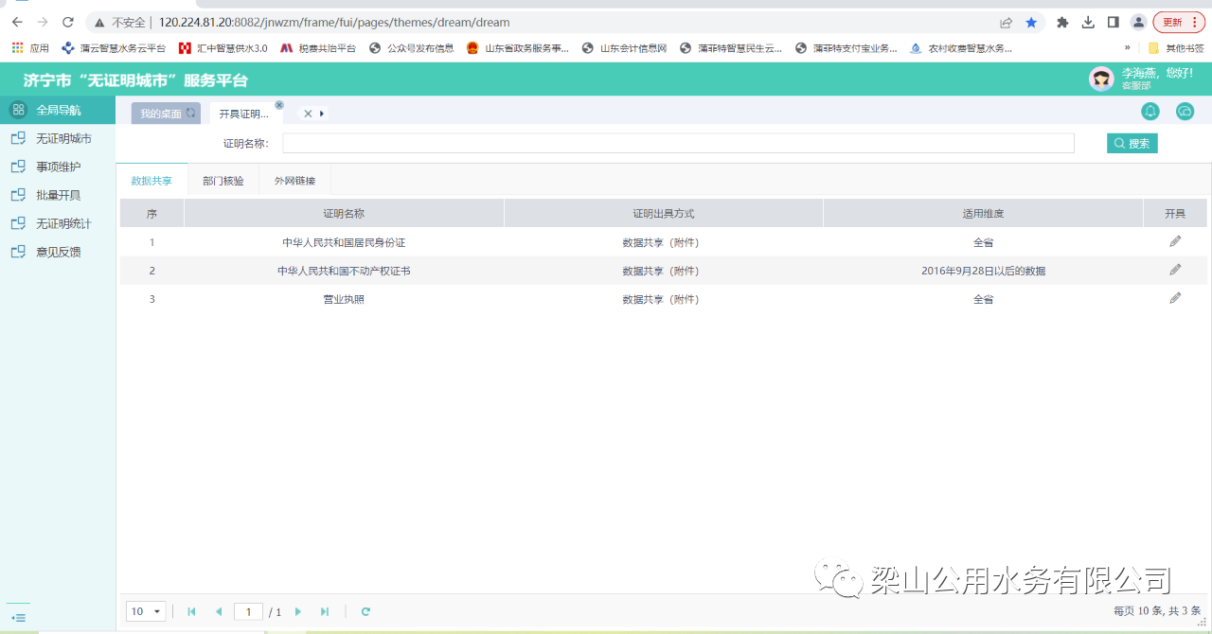
Task: Collapse the sidebar using bottom-left icon
Action: click(19, 618)
